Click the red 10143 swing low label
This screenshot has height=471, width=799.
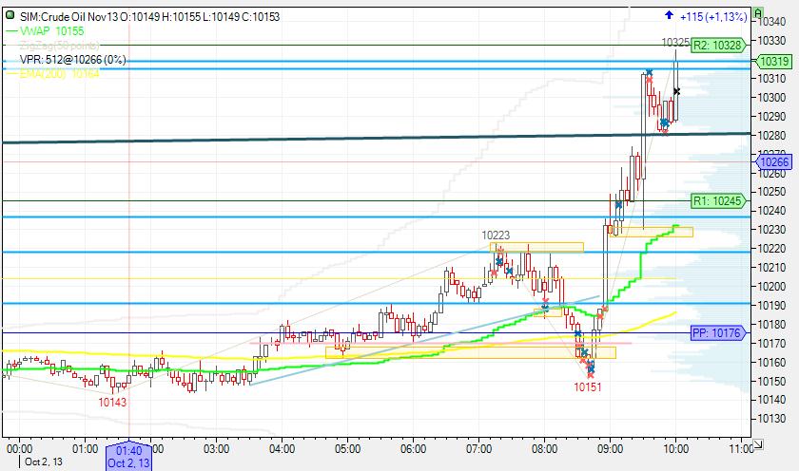tap(112, 403)
